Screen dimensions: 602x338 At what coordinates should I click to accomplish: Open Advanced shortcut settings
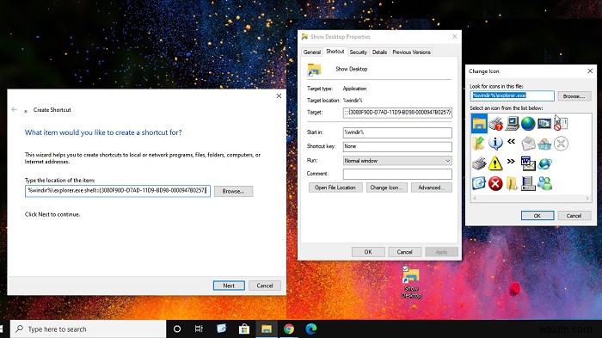431,187
